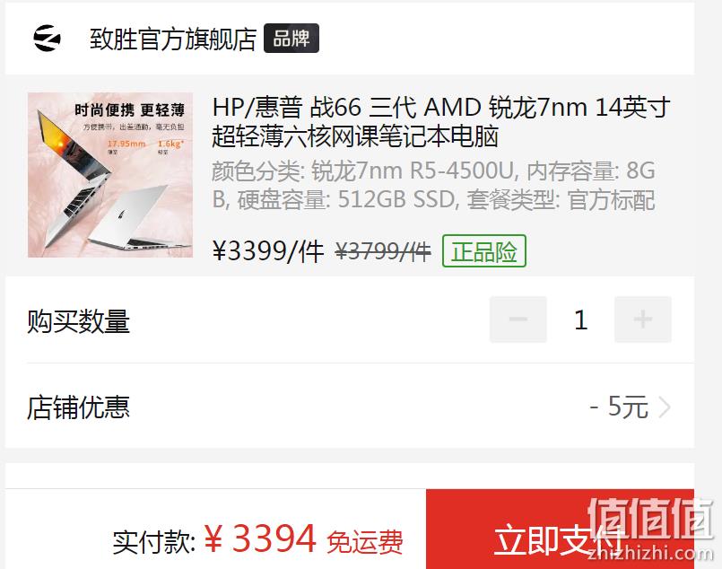Click the 店铺优惠 row label

[78, 407]
